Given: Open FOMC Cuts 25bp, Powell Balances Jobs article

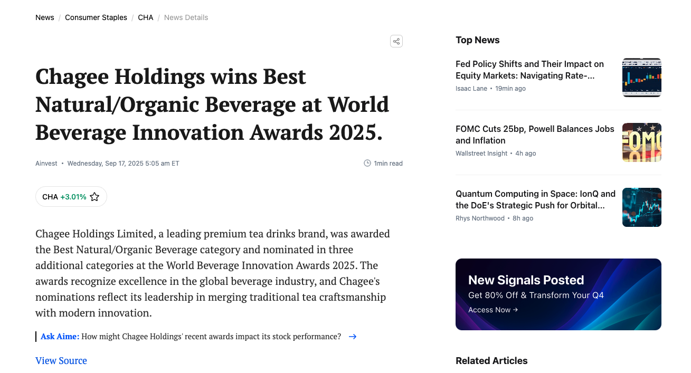Looking at the screenshot, I should click(535, 135).
